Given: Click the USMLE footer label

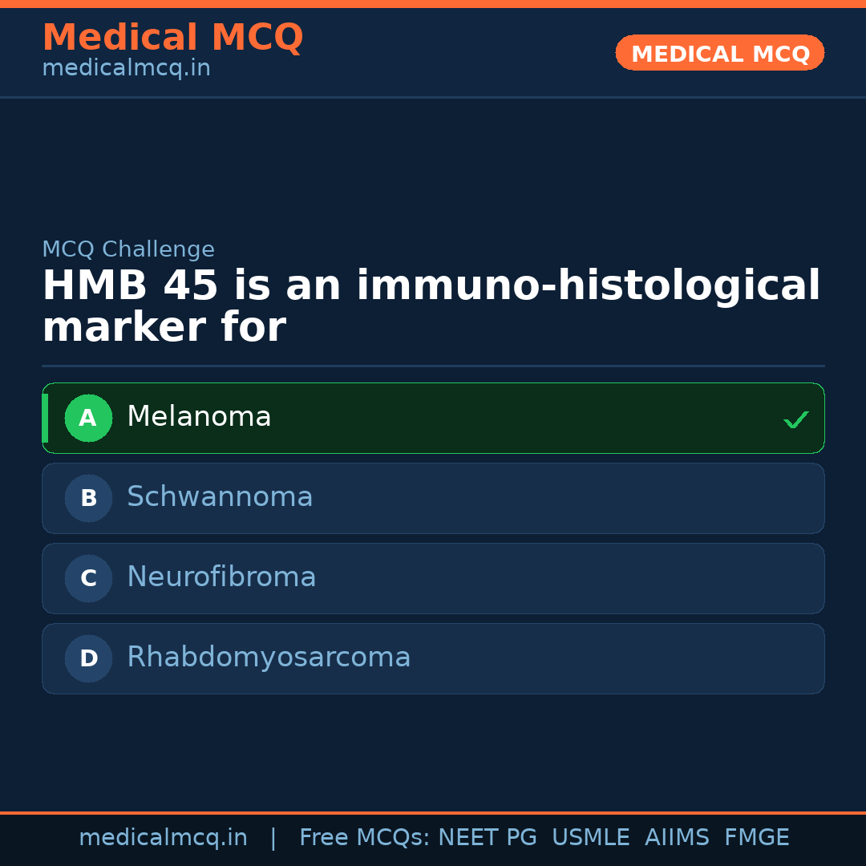Looking at the screenshot, I should pyautogui.click(x=590, y=838).
